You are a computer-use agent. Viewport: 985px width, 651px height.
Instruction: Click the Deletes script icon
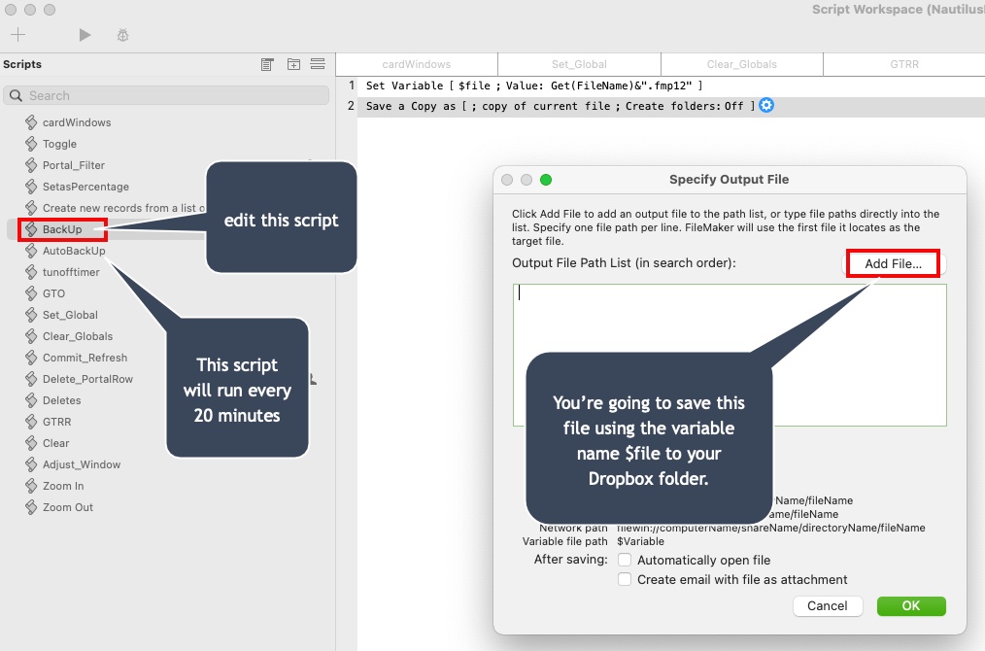pyautogui.click(x=31, y=400)
